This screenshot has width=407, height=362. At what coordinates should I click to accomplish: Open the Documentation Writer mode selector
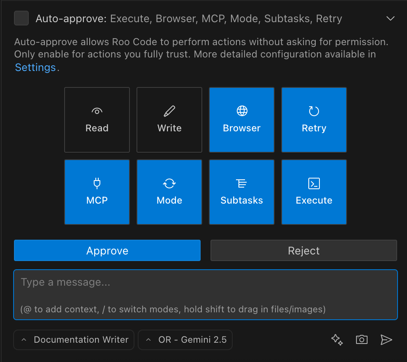74,340
